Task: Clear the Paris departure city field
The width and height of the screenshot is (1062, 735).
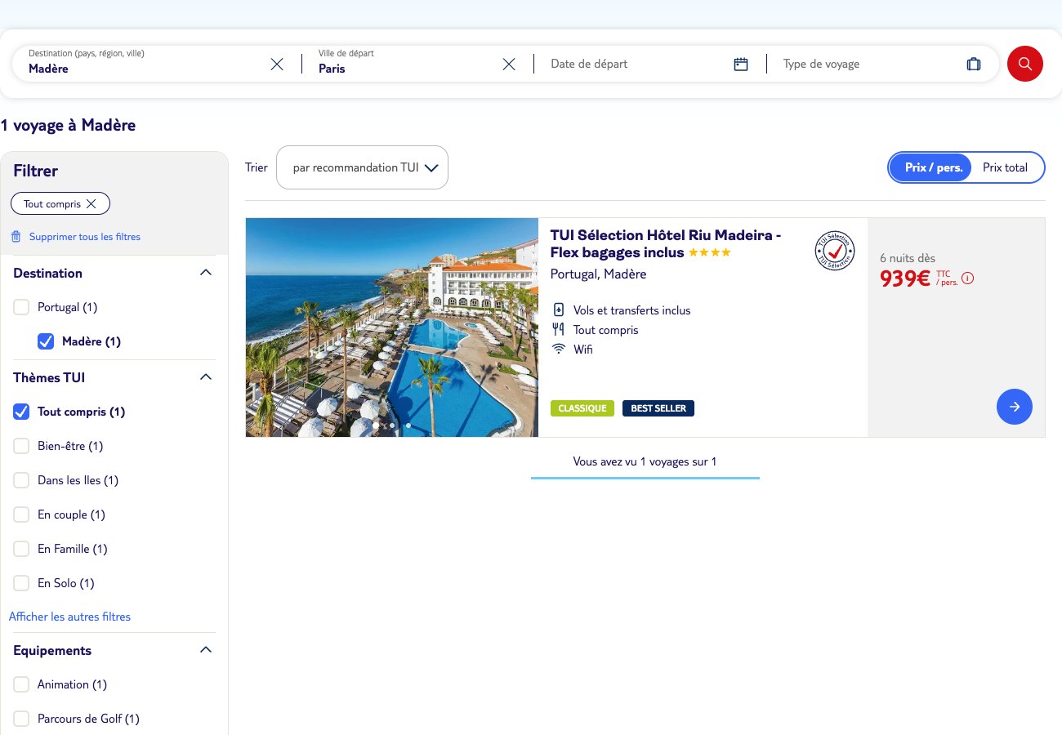Action: tap(509, 64)
